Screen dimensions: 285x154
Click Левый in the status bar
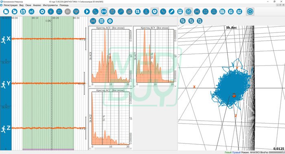(x=228, y=152)
